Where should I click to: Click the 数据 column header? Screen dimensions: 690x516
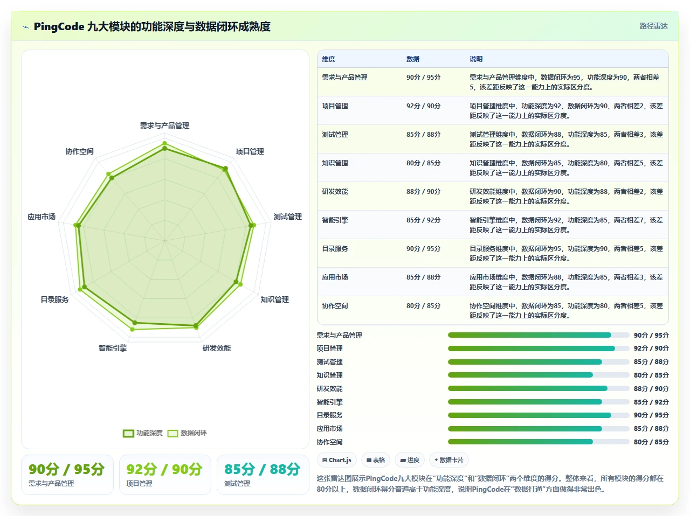[413, 59]
